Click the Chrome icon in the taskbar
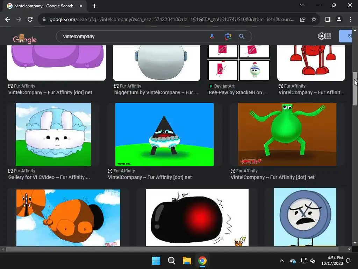 click(202, 261)
